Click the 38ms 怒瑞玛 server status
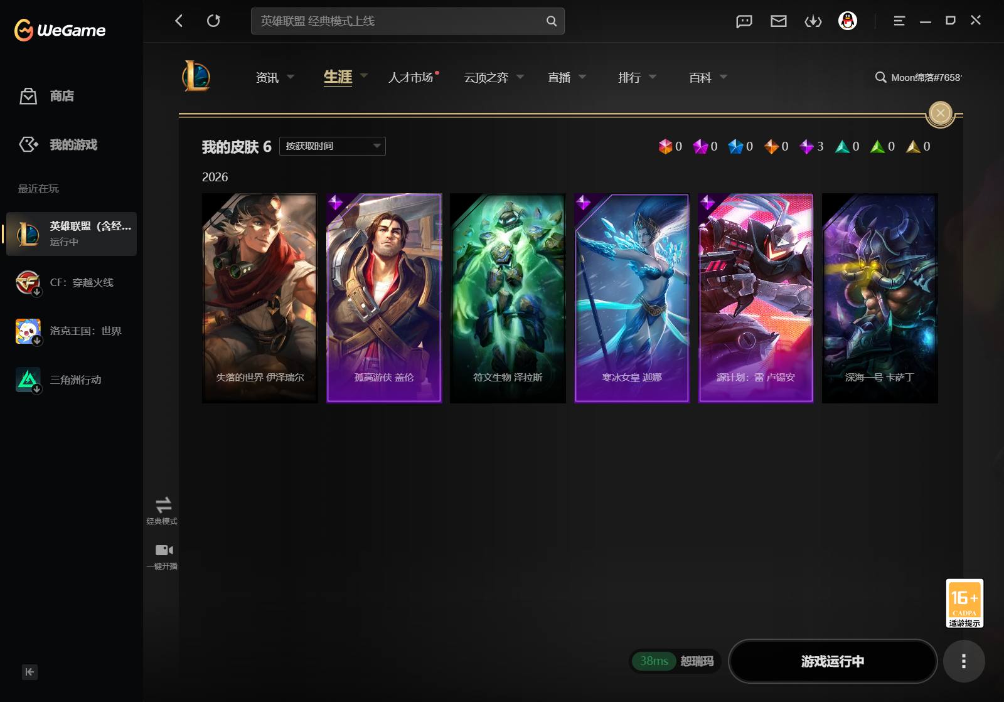The width and height of the screenshot is (1004, 702). pyautogui.click(x=675, y=661)
